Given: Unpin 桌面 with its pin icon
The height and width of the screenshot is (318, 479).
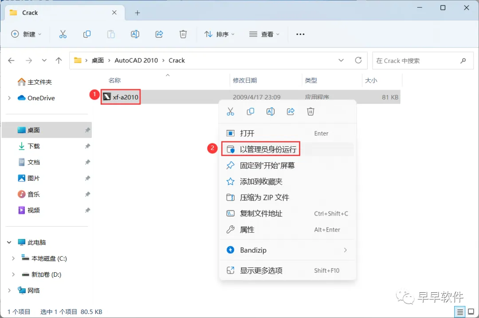Looking at the screenshot, I should pos(87,130).
